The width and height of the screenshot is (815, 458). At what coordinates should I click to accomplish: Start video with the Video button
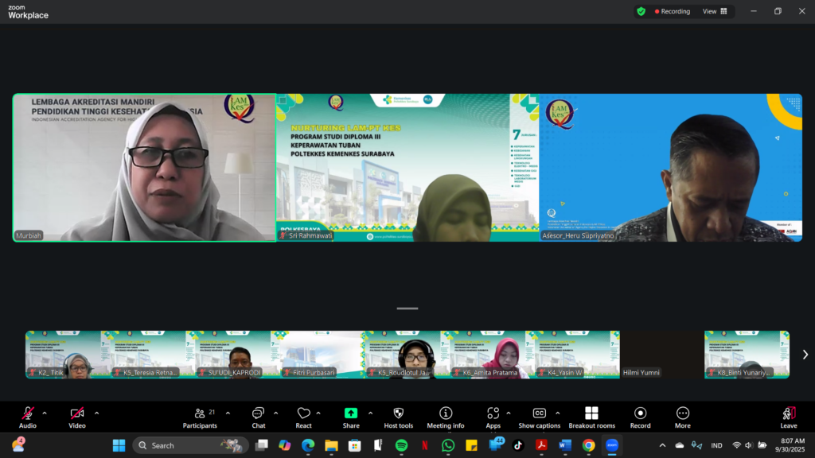(77, 417)
